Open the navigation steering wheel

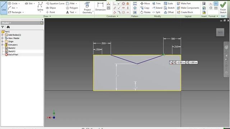tap(226, 47)
